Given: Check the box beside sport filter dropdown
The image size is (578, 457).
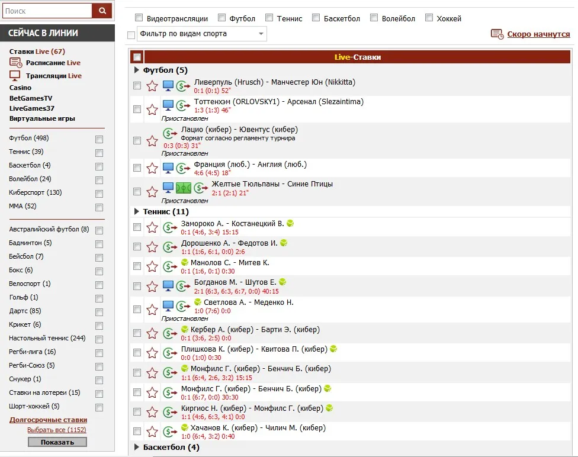Looking at the screenshot, I should pyautogui.click(x=131, y=35).
